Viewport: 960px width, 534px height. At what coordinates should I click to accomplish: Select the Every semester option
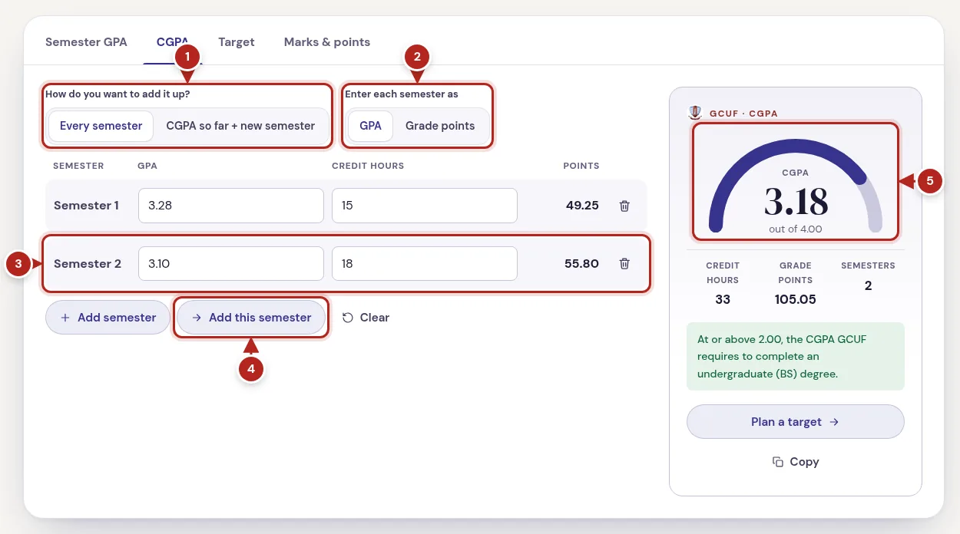pos(101,126)
